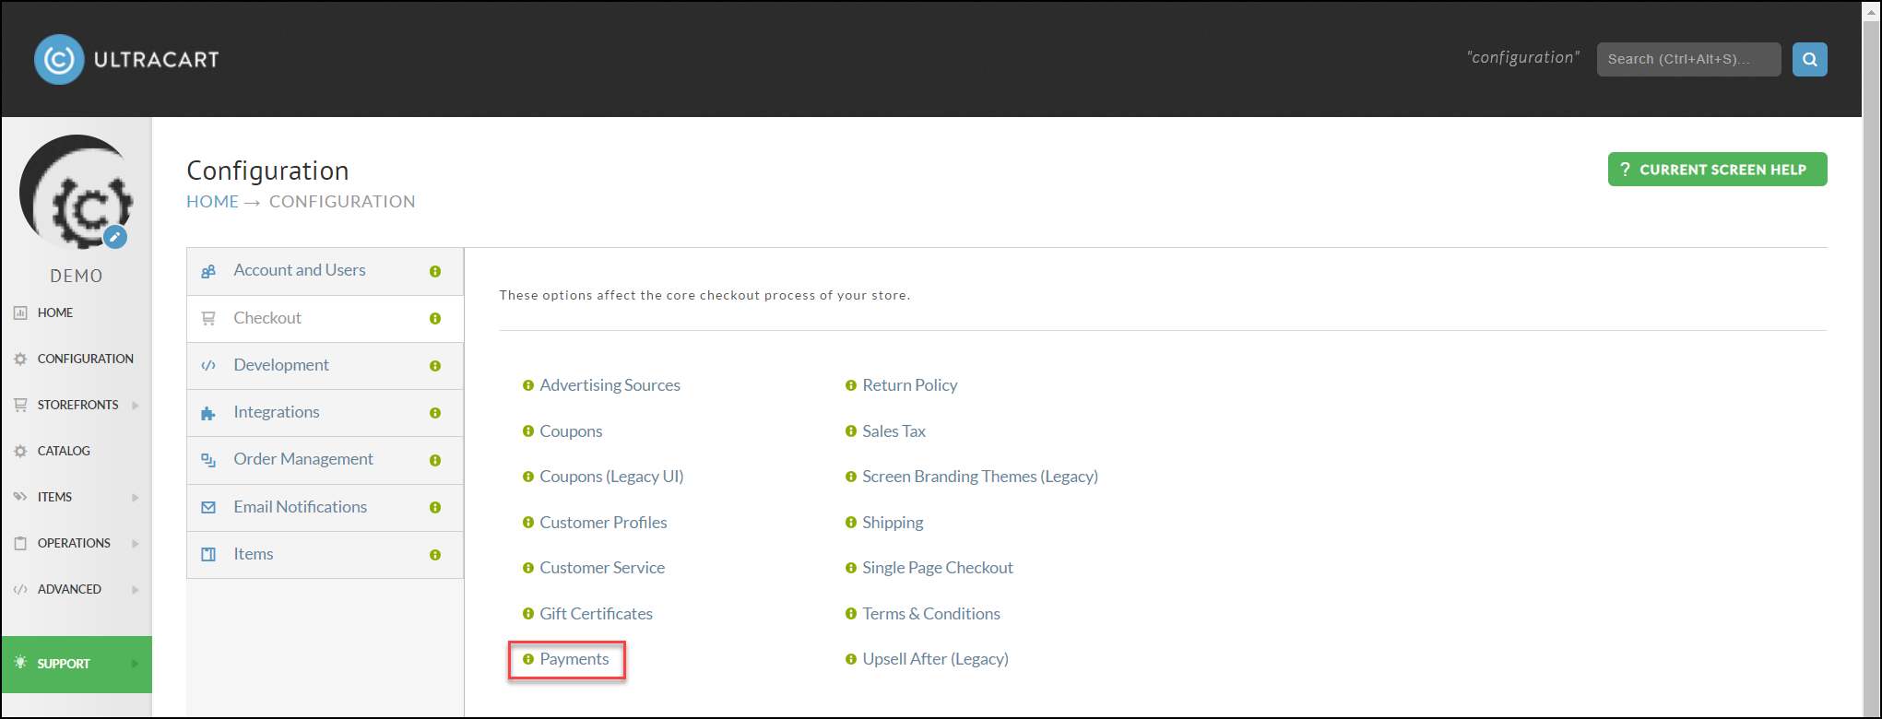Image resolution: width=1882 pixels, height=719 pixels.
Task: Click info icon next to Account and Users
Action: click(435, 271)
